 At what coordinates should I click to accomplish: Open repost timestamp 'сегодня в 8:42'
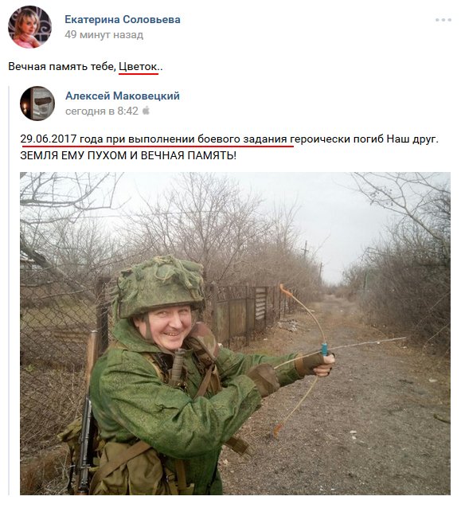102,111
